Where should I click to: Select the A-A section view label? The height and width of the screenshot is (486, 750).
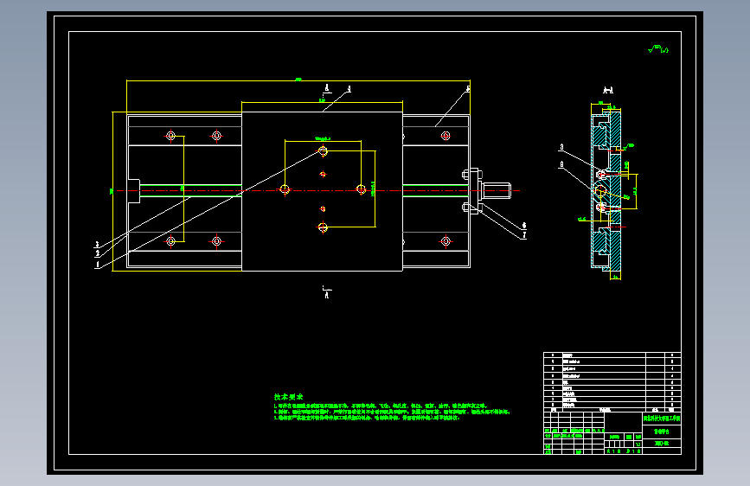click(x=608, y=90)
